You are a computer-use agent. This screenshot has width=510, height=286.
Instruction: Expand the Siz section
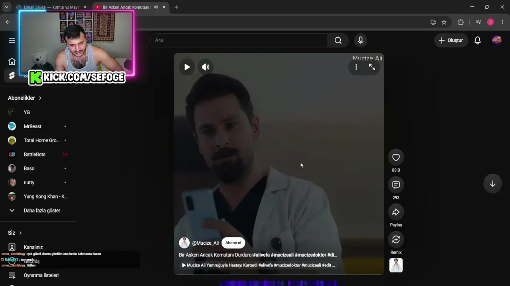coord(15,233)
